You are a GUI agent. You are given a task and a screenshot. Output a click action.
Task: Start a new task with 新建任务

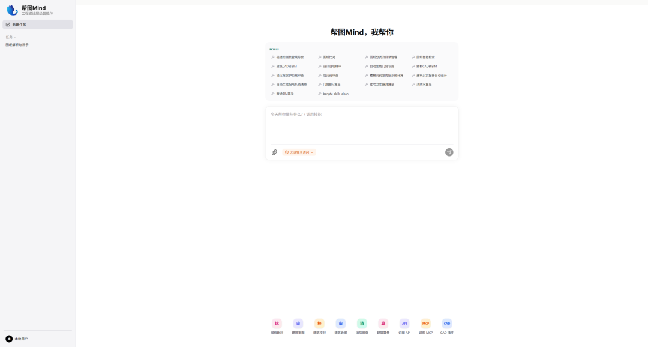point(38,25)
